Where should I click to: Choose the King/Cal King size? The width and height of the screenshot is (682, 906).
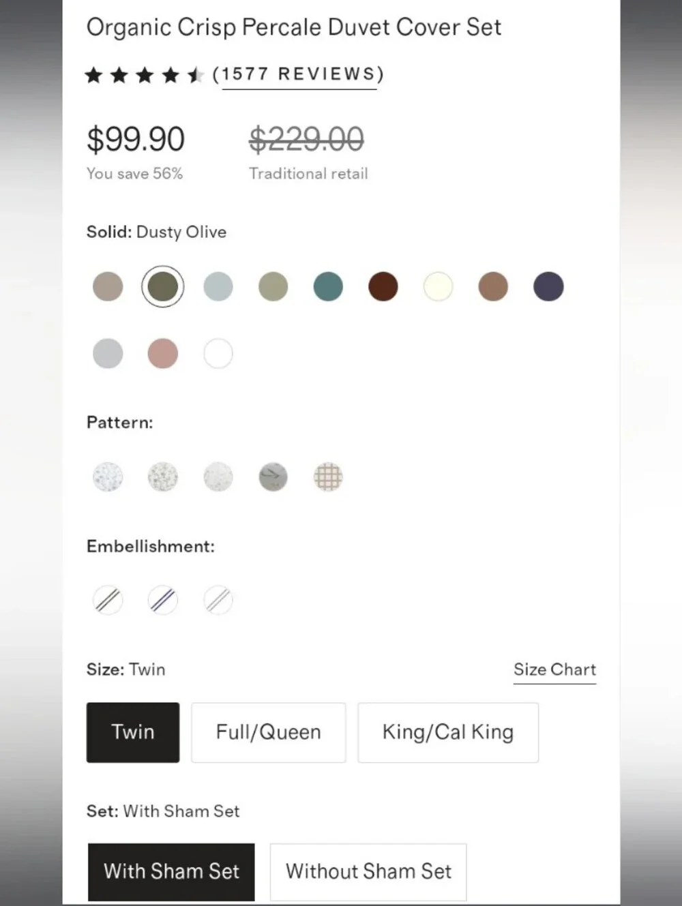448,732
